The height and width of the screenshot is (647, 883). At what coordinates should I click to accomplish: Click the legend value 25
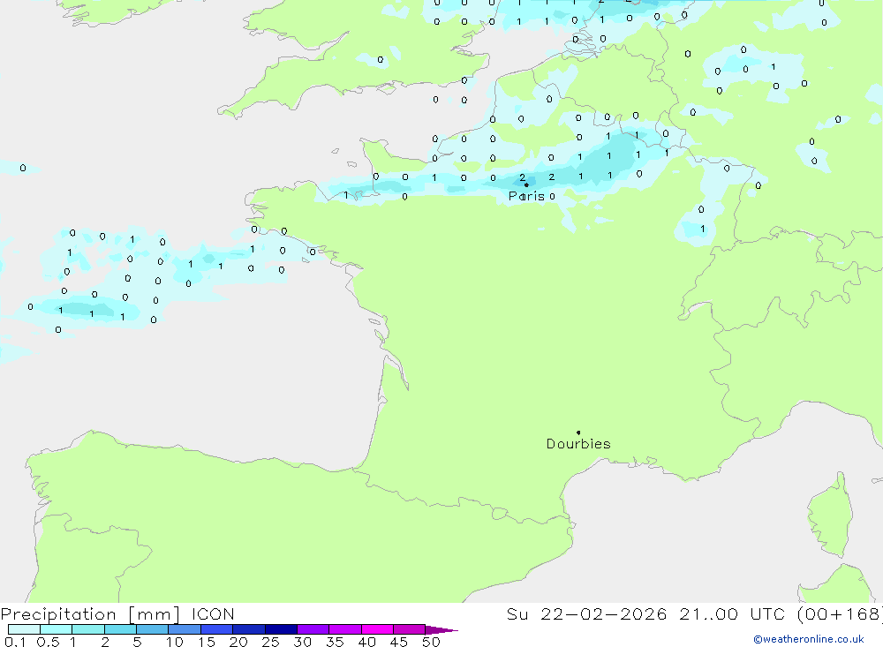coord(270,642)
